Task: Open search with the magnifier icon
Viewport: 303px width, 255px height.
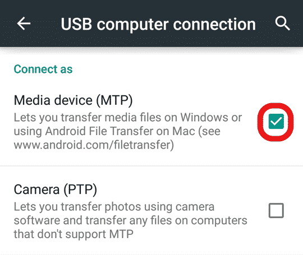Action: [282, 24]
